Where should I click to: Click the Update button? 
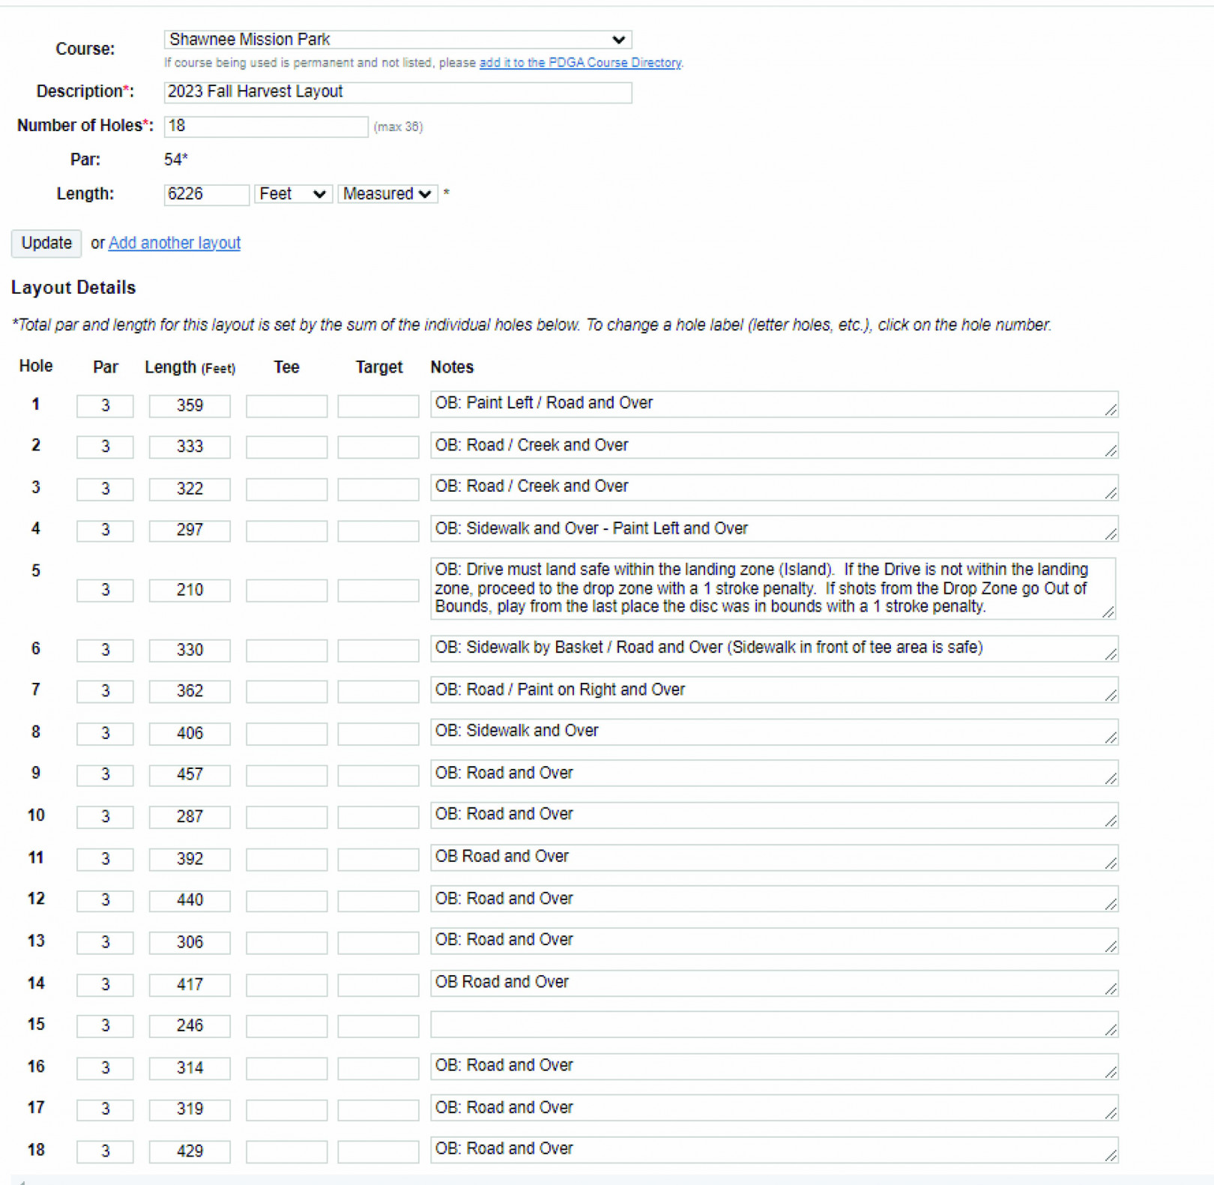point(46,243)
